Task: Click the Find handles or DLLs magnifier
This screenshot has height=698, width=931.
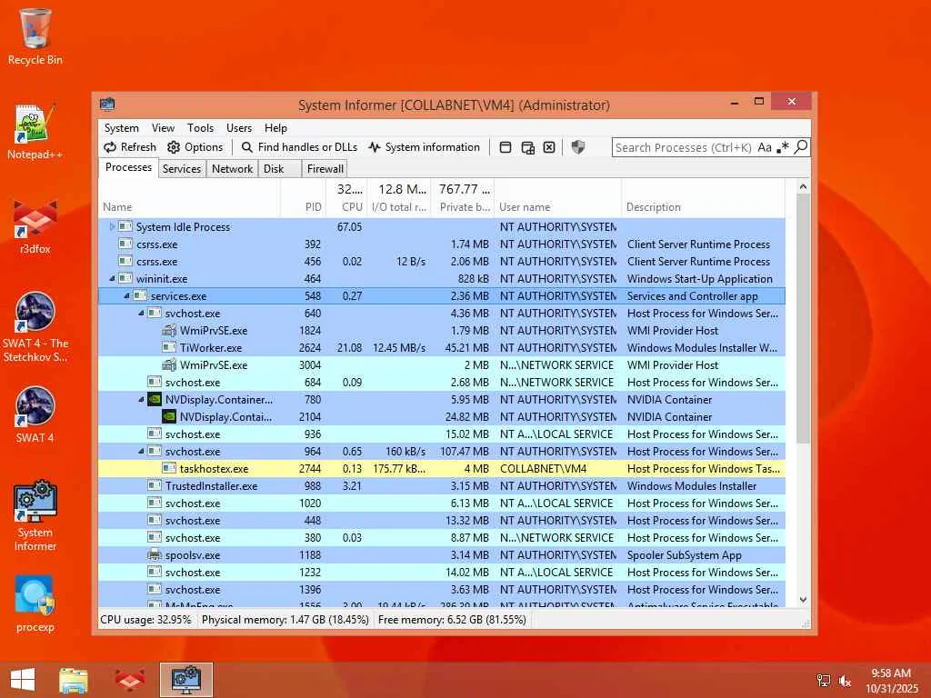Action: point(247,147)
